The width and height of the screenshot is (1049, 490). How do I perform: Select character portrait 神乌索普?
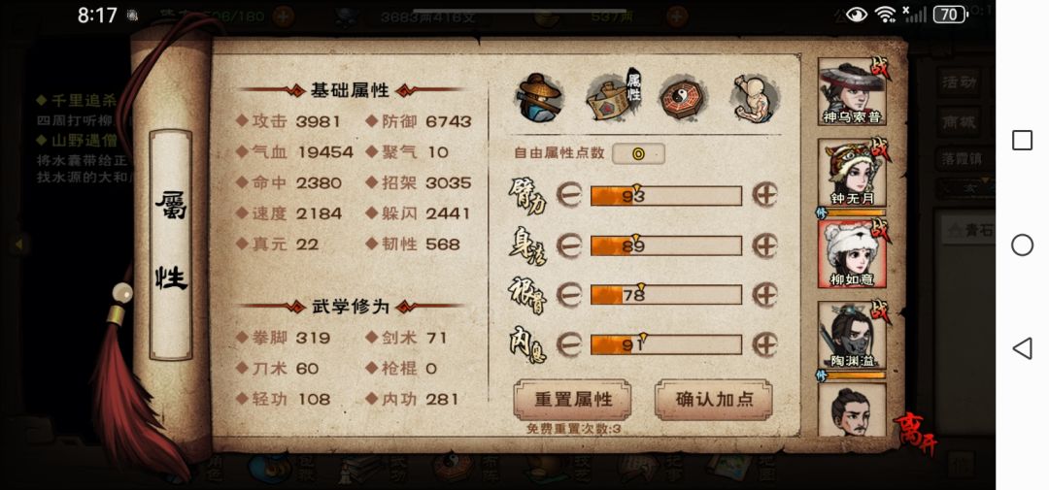(852, 92)
